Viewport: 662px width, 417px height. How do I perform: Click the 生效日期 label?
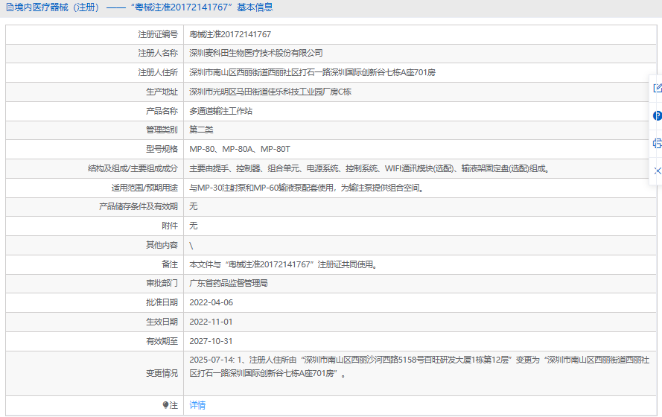point(162,322)
